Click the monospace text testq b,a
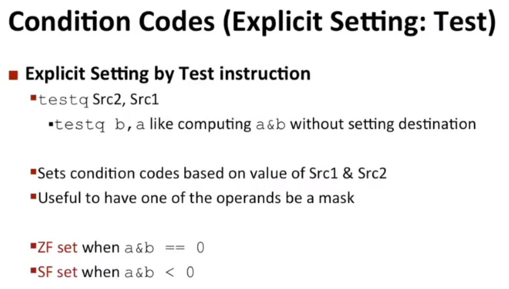Image resolution: width=509 pixels, height=289 pixels. (x=100, y=125)
